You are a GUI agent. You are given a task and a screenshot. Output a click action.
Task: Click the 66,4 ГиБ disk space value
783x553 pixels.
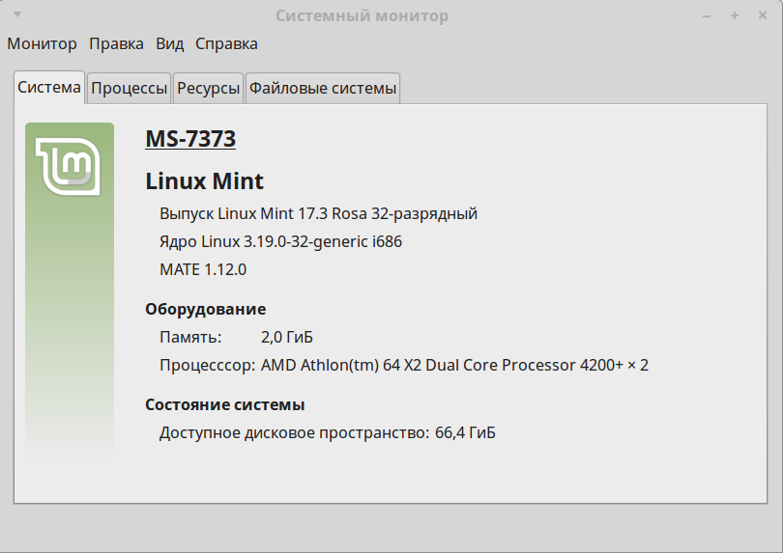coord(465,432)
